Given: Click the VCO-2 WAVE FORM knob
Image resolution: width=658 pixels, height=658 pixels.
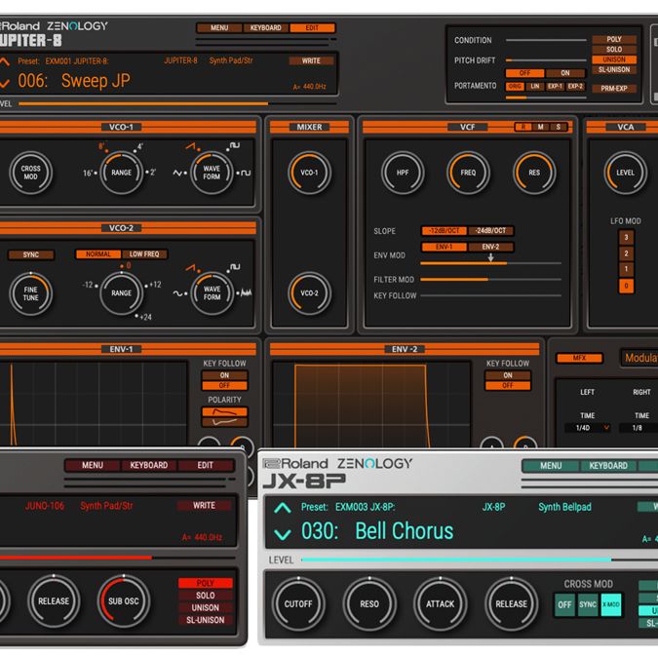Looking at the screenshot, I should click(212, 293).
